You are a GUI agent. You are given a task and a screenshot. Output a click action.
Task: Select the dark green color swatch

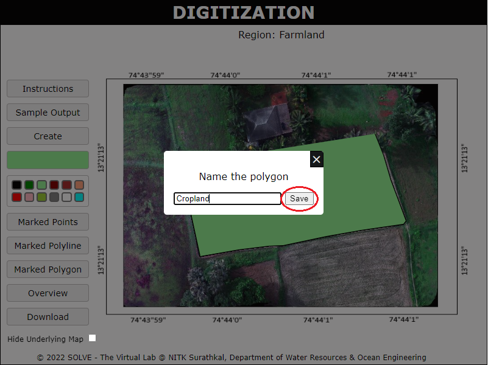click(29, 185)
